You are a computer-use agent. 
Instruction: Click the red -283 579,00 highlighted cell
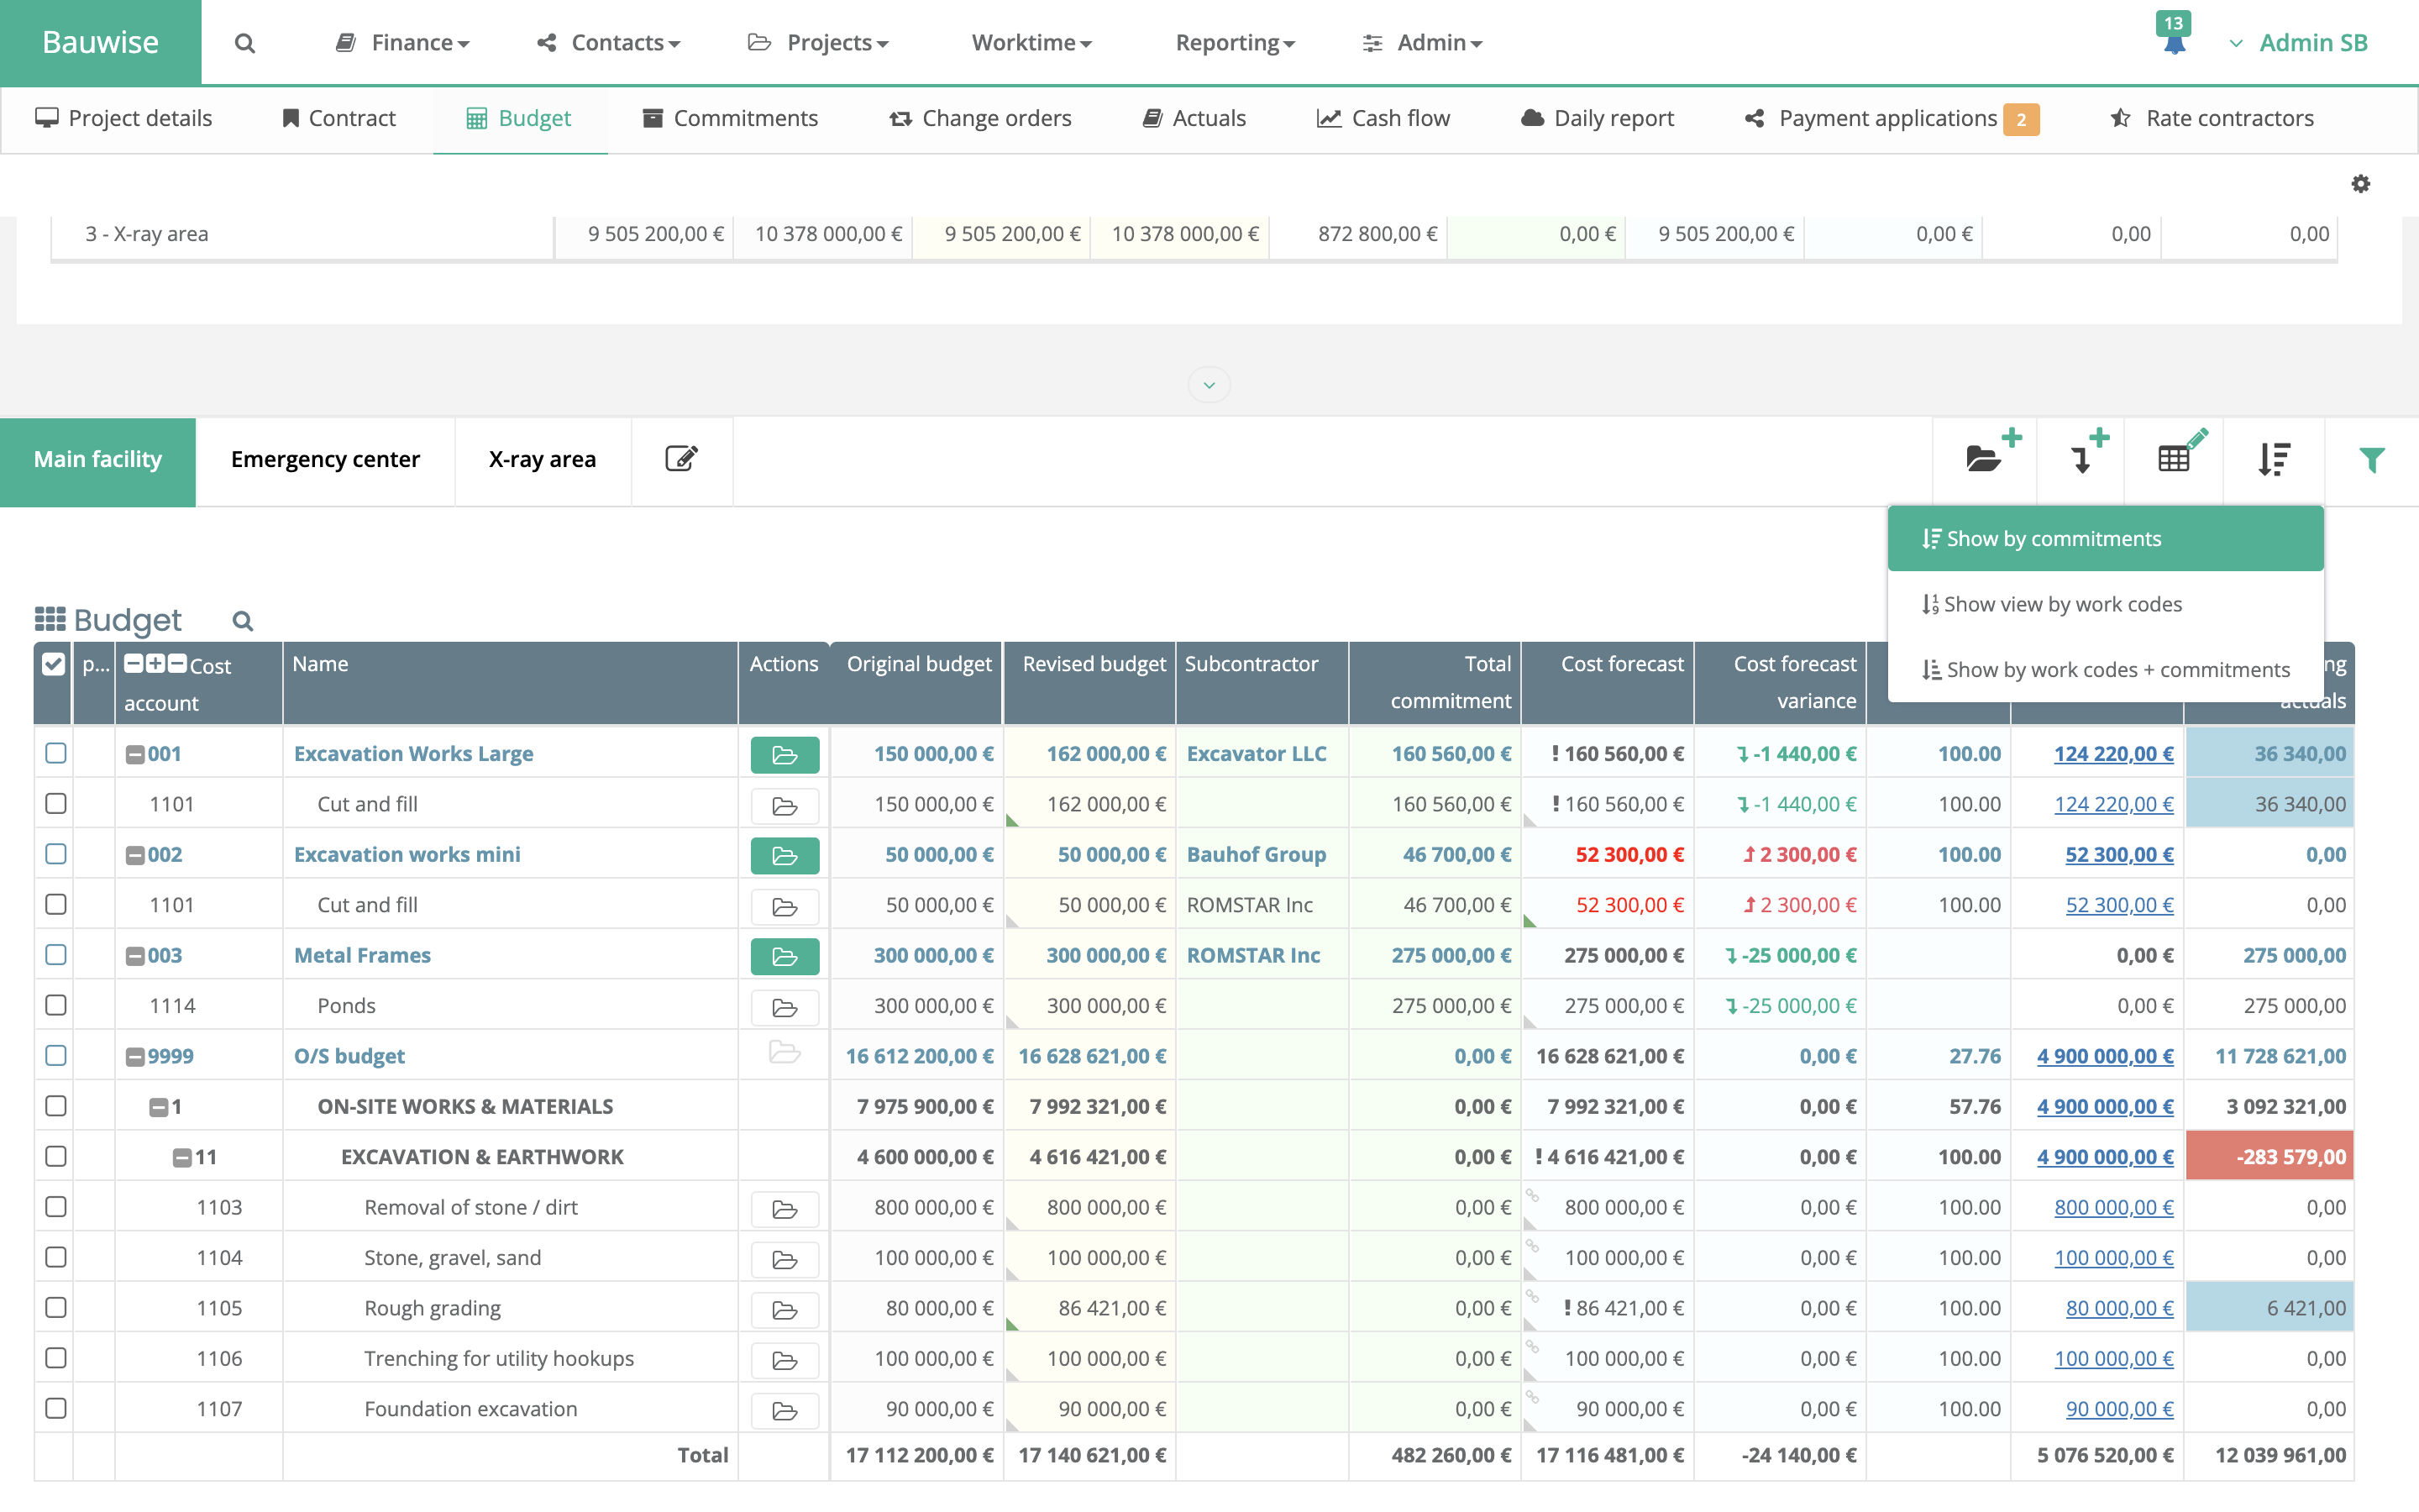click(x=2269, y=1157)
